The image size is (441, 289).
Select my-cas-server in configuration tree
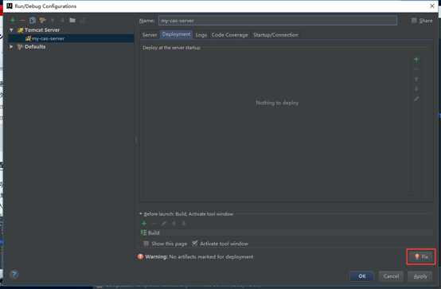(71, 38)
